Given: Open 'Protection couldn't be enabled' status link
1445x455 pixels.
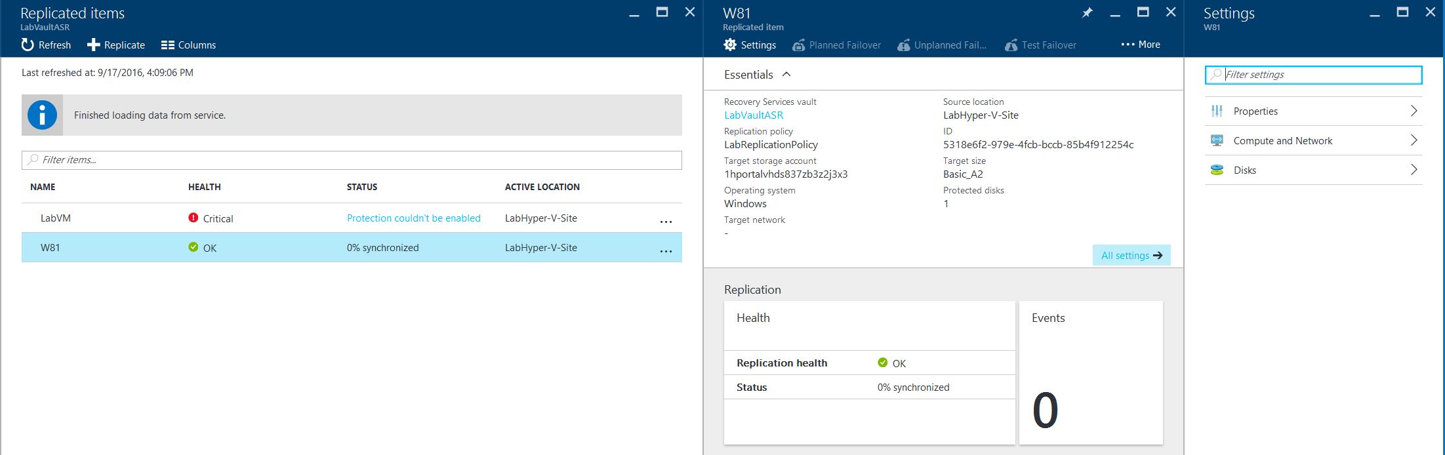Looking at the screenshot, I should pos(413,218).
